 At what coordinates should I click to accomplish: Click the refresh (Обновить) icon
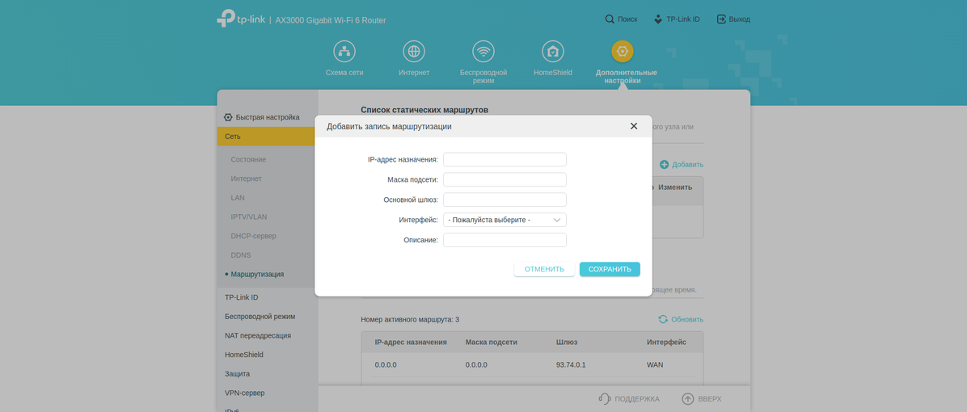pyautogui.click(x=663, y=319)
